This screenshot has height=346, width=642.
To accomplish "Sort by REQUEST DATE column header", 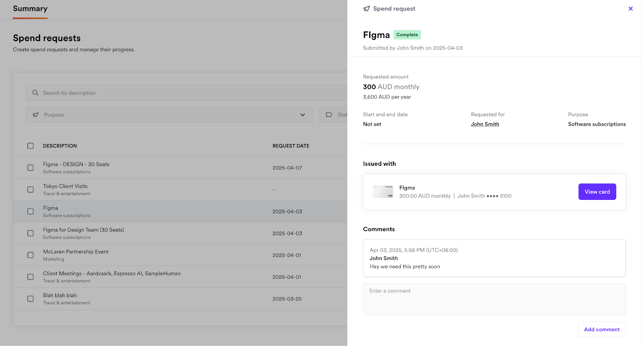I will (291, 146).
